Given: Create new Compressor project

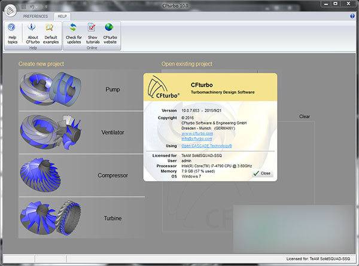Looking at the screenshot, I should pos(81,175).
